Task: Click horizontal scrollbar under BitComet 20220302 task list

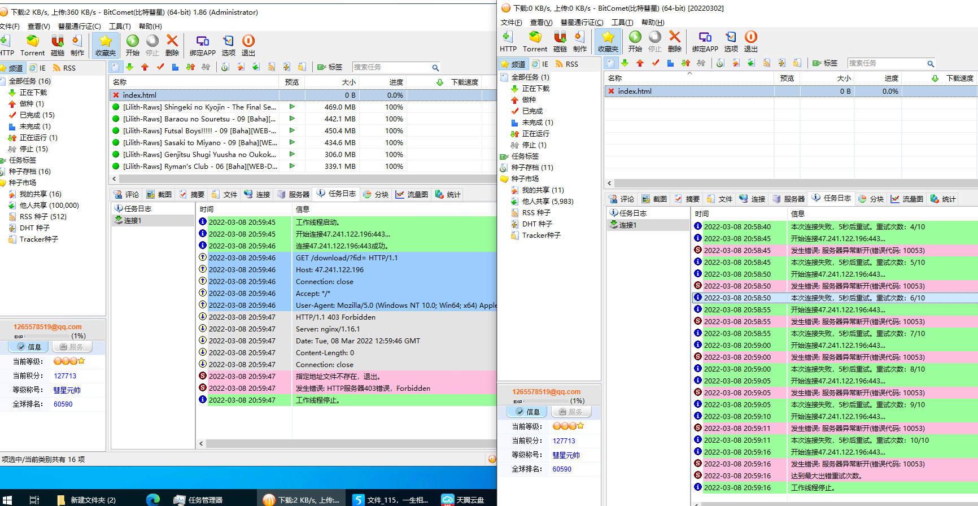Action: [791, 183]
